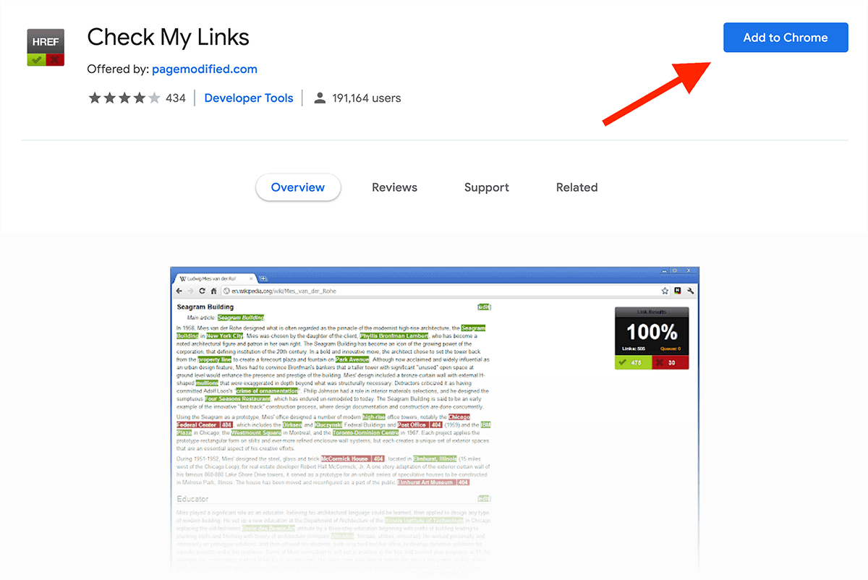Browse the Developer Tools category link
The height and width of the screenshot is (580, 868).
click(248, 98)
